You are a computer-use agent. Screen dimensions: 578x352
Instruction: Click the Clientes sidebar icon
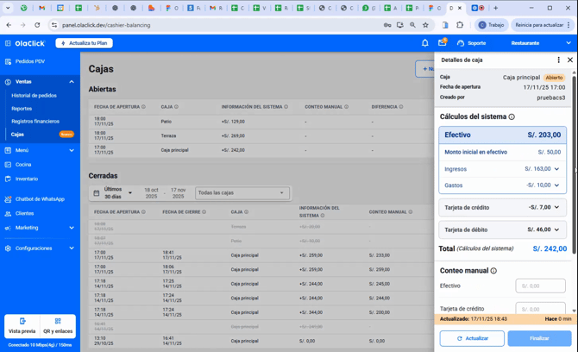click(x=8, y=213)
